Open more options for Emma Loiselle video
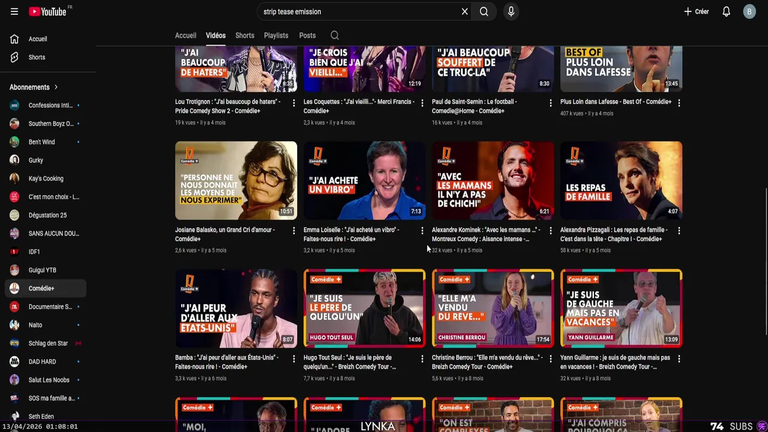 422,231
